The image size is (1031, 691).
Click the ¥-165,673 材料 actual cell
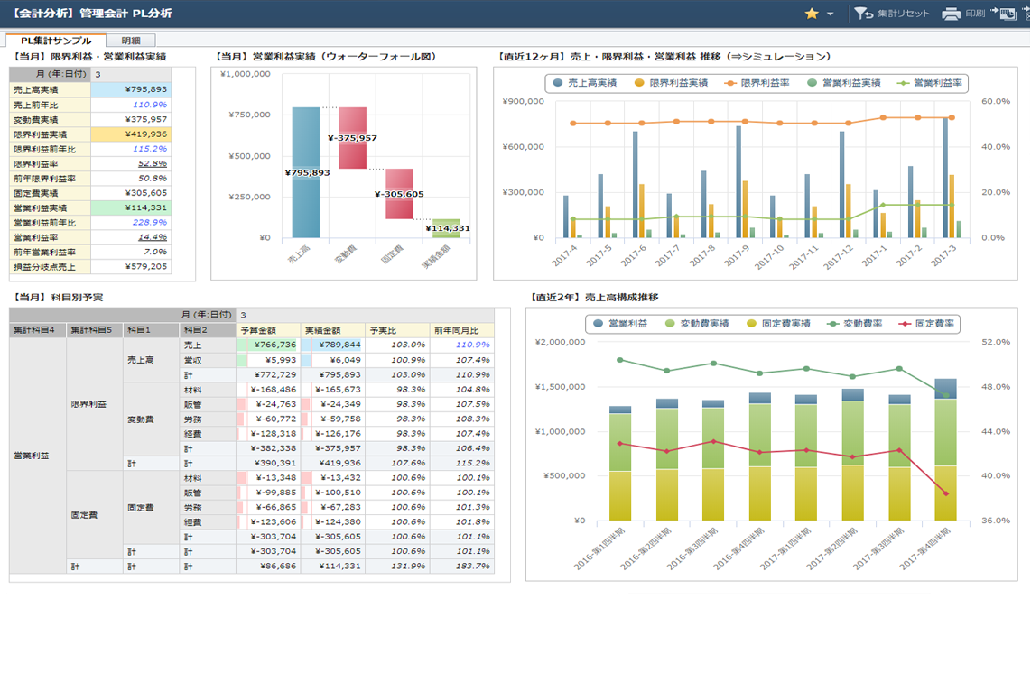click(x=333, y=389)
